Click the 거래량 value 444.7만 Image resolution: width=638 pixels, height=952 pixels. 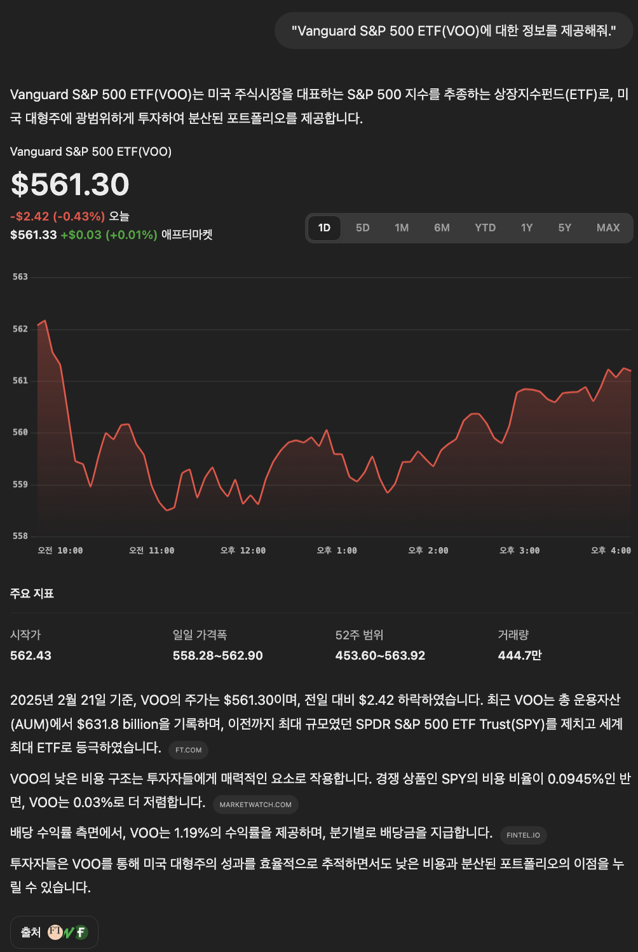(520, 655)
